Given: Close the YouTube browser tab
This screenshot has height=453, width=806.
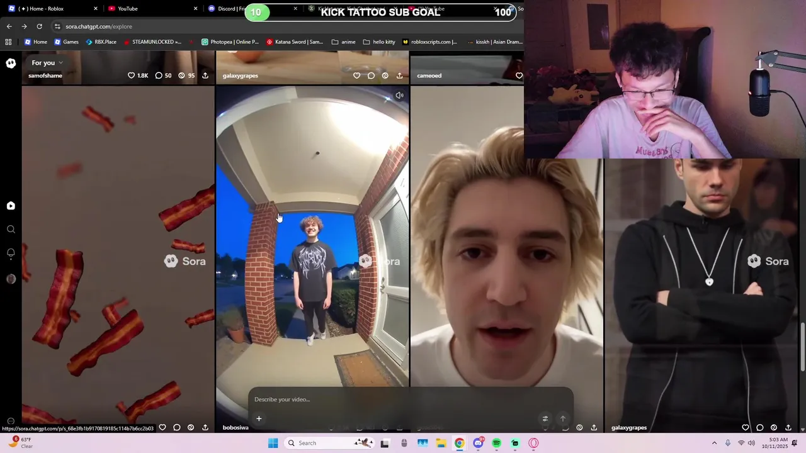Looking at the screenshot, I should coord(195,9).
